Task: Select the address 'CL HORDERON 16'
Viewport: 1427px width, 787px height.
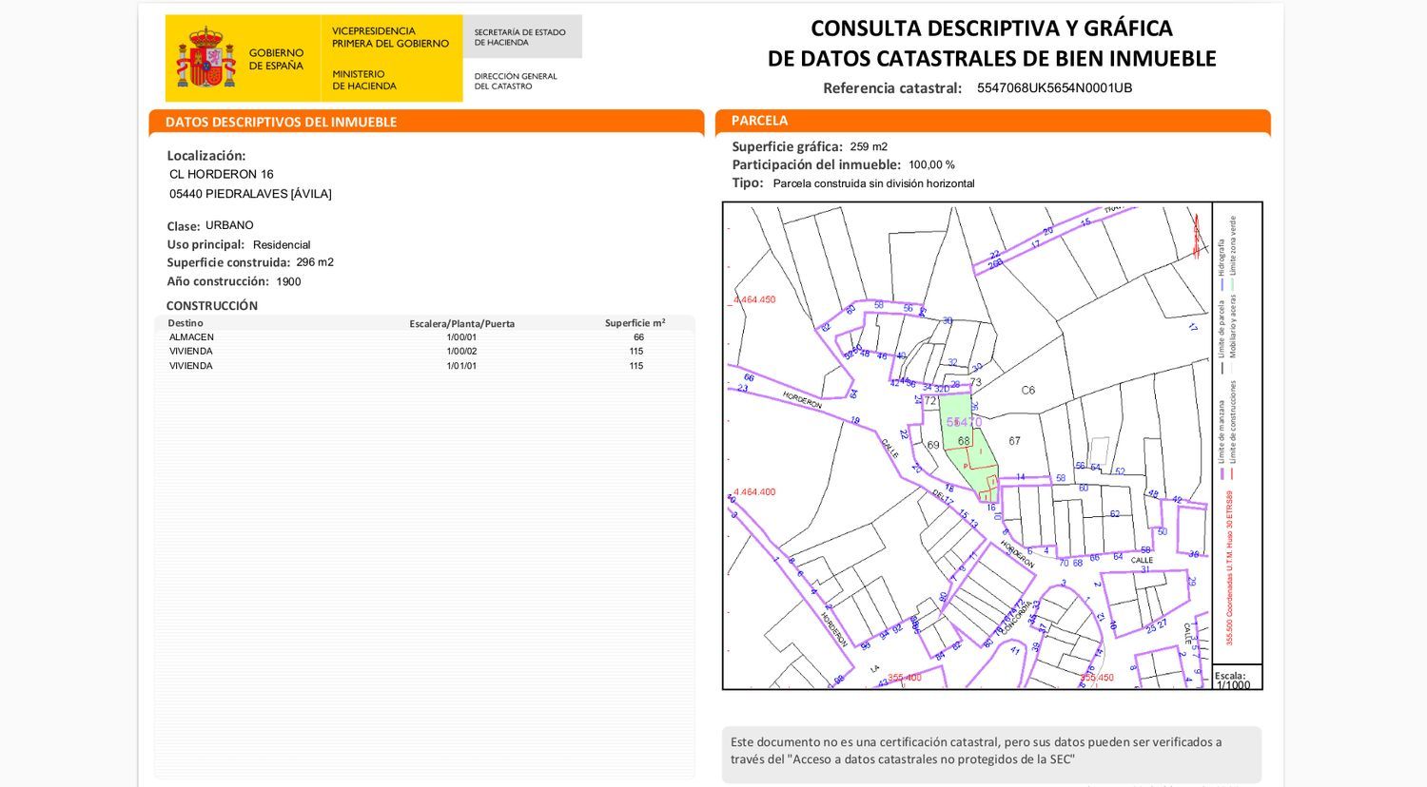Action: click(222, 174)
